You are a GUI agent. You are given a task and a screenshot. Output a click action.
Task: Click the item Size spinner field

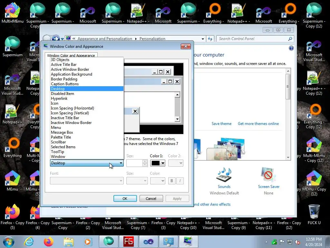pos(137,163)
